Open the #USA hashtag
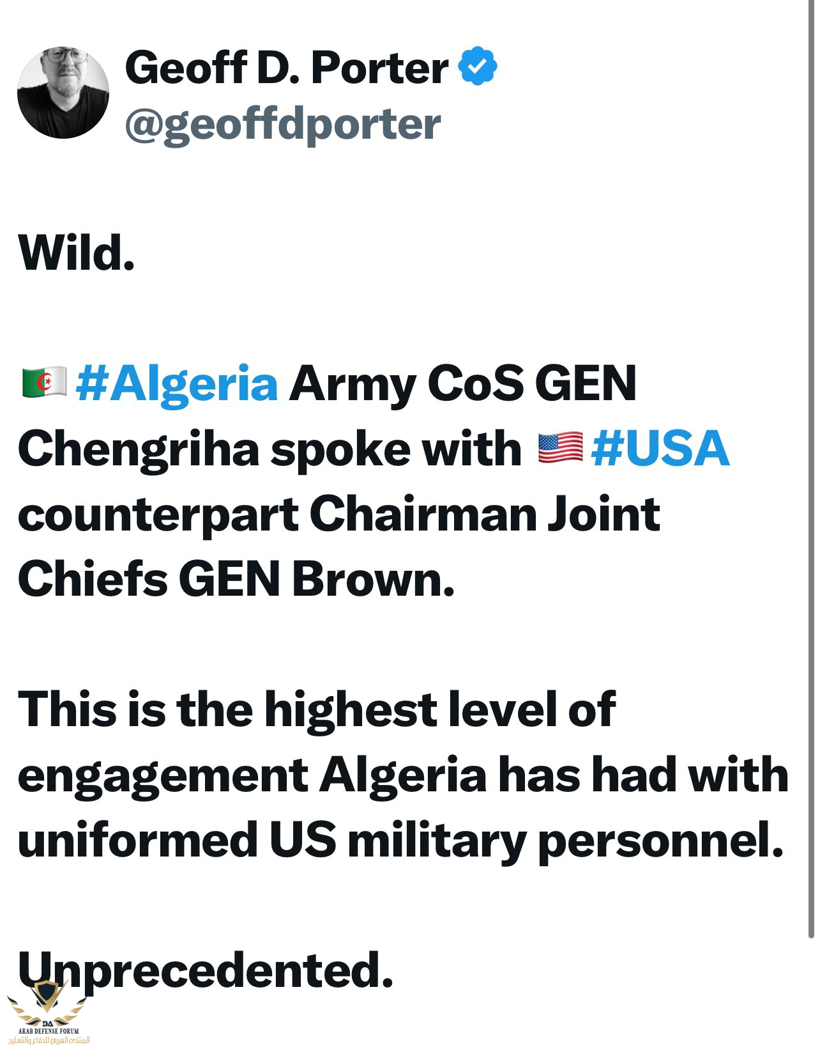The width and height of the screenshot is (820, 1047). click(660, 449)
